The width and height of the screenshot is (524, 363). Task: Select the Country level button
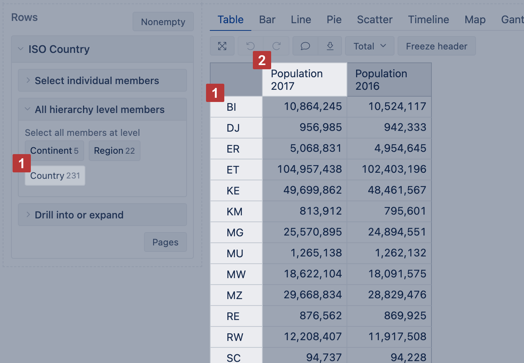[x=55, y=176]
